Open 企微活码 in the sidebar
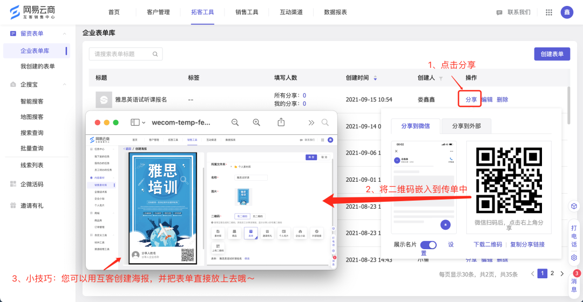 click(x=32, y=184)
